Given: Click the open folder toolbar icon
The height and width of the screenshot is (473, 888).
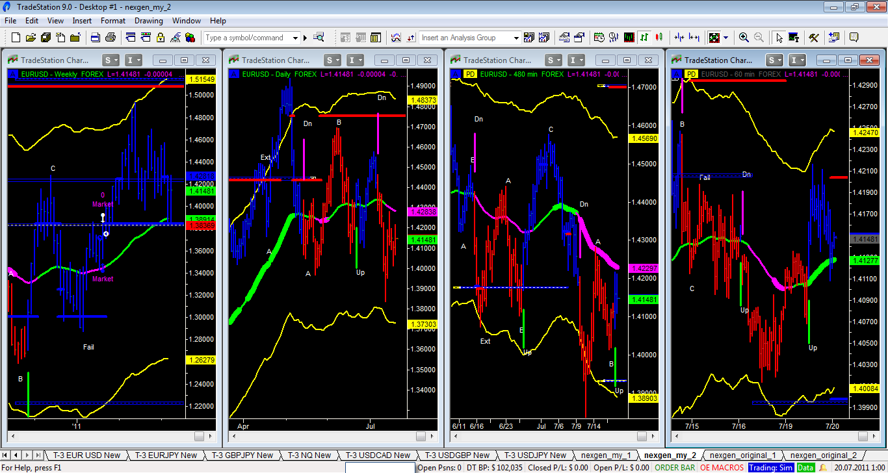Looking at the screenshot, I should click(31, 38).
